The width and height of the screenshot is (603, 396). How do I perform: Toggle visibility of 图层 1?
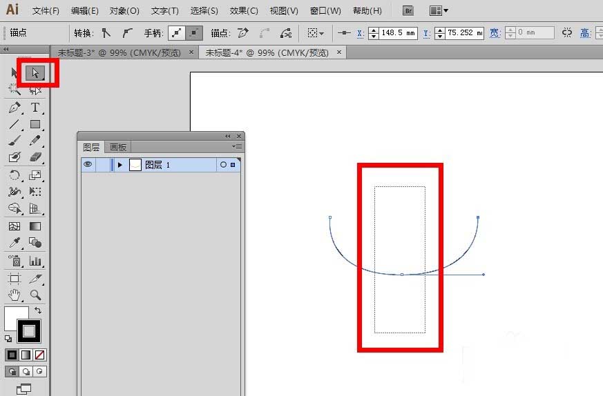(88, 164)
